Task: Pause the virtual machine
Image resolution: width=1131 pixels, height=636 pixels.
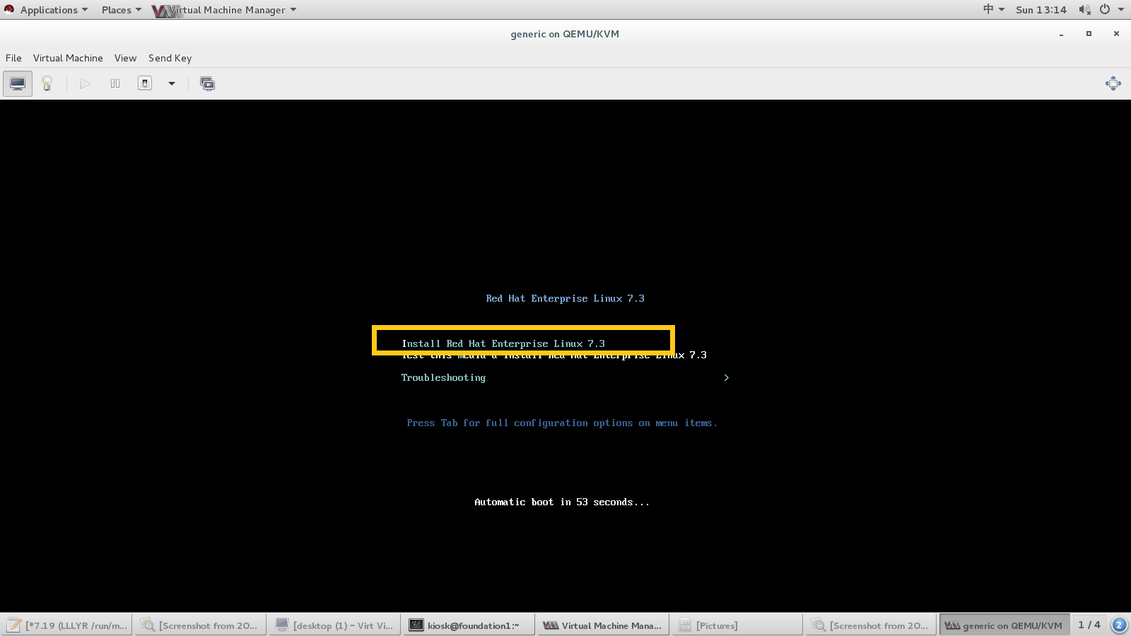Action: click(115, 83)
